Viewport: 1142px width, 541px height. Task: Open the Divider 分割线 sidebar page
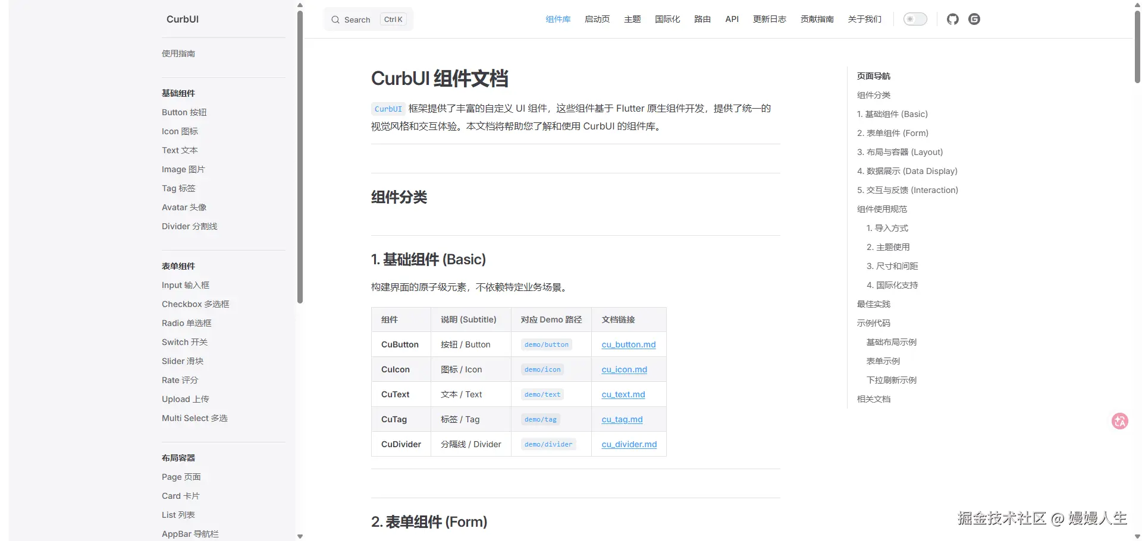coord(190,226)
